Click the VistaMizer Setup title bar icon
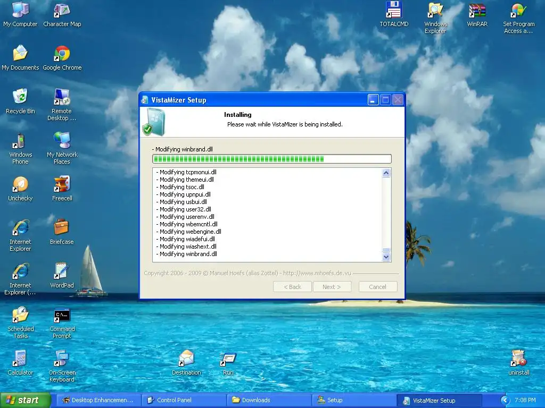This screenshot has width=545, height=408. (x=145, y=100)
